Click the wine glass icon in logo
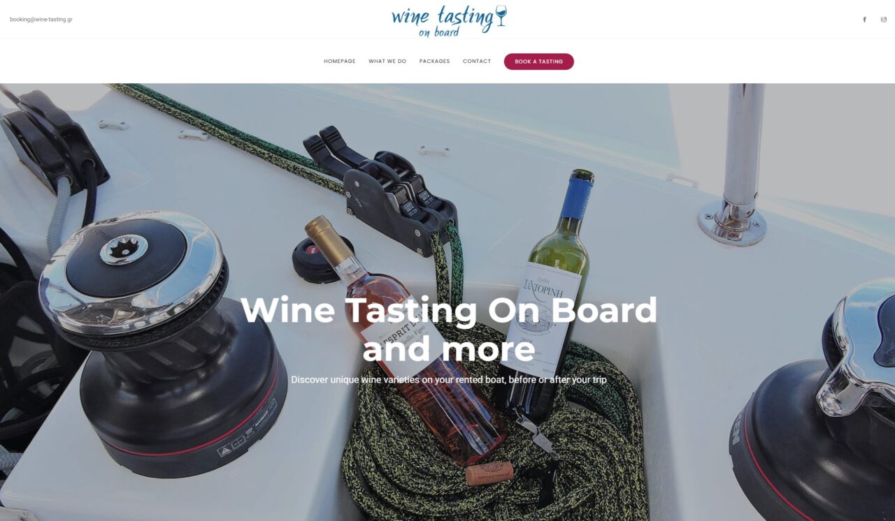The width and height of the screenshot is (895, 521). 500,16
